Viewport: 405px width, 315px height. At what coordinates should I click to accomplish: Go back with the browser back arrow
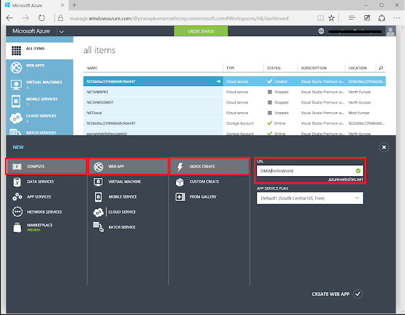click(9, 18)
